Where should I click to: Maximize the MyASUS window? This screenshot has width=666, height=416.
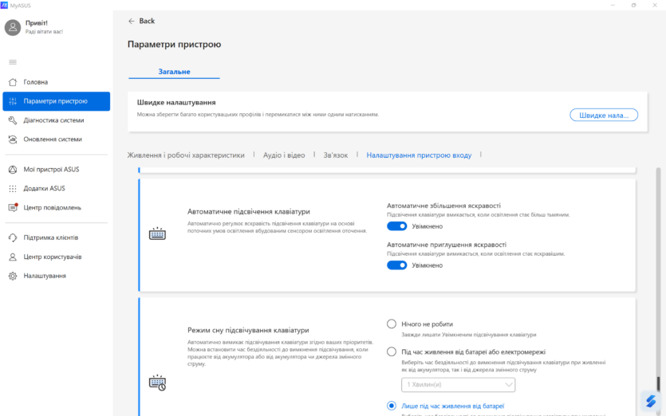[x=634, y=5]
